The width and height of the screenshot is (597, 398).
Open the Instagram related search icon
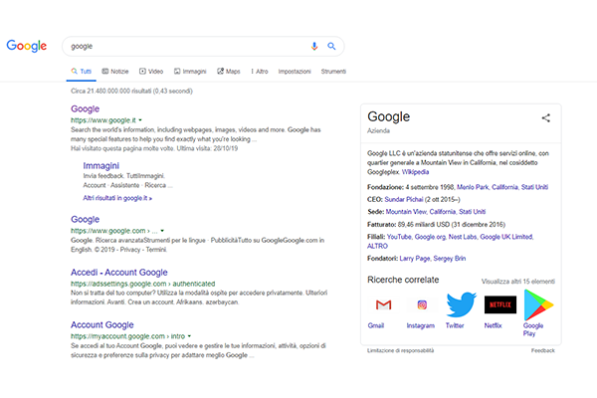coord(422,304)
